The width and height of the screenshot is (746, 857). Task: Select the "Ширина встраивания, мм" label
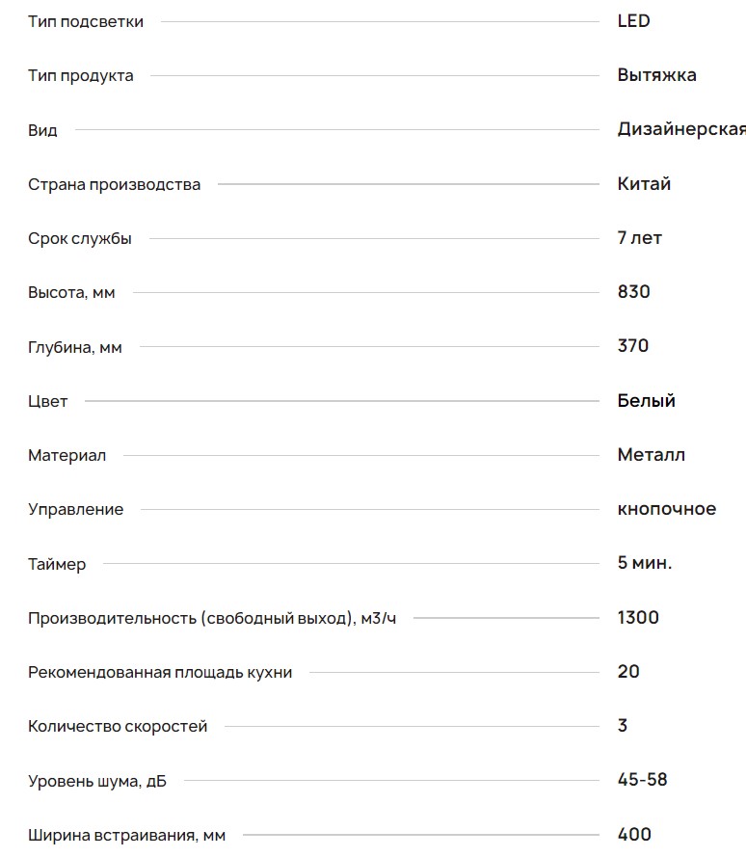[x=126, y=835]
